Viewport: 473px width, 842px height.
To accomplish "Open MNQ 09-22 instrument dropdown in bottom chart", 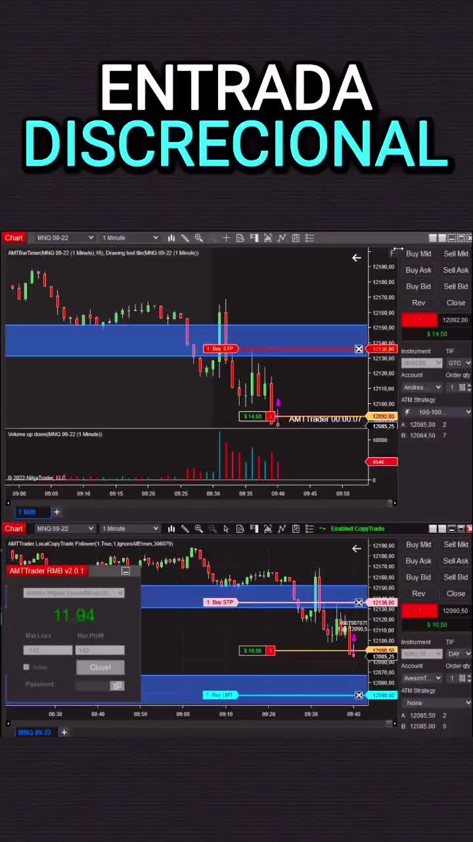I will (64, 529).
